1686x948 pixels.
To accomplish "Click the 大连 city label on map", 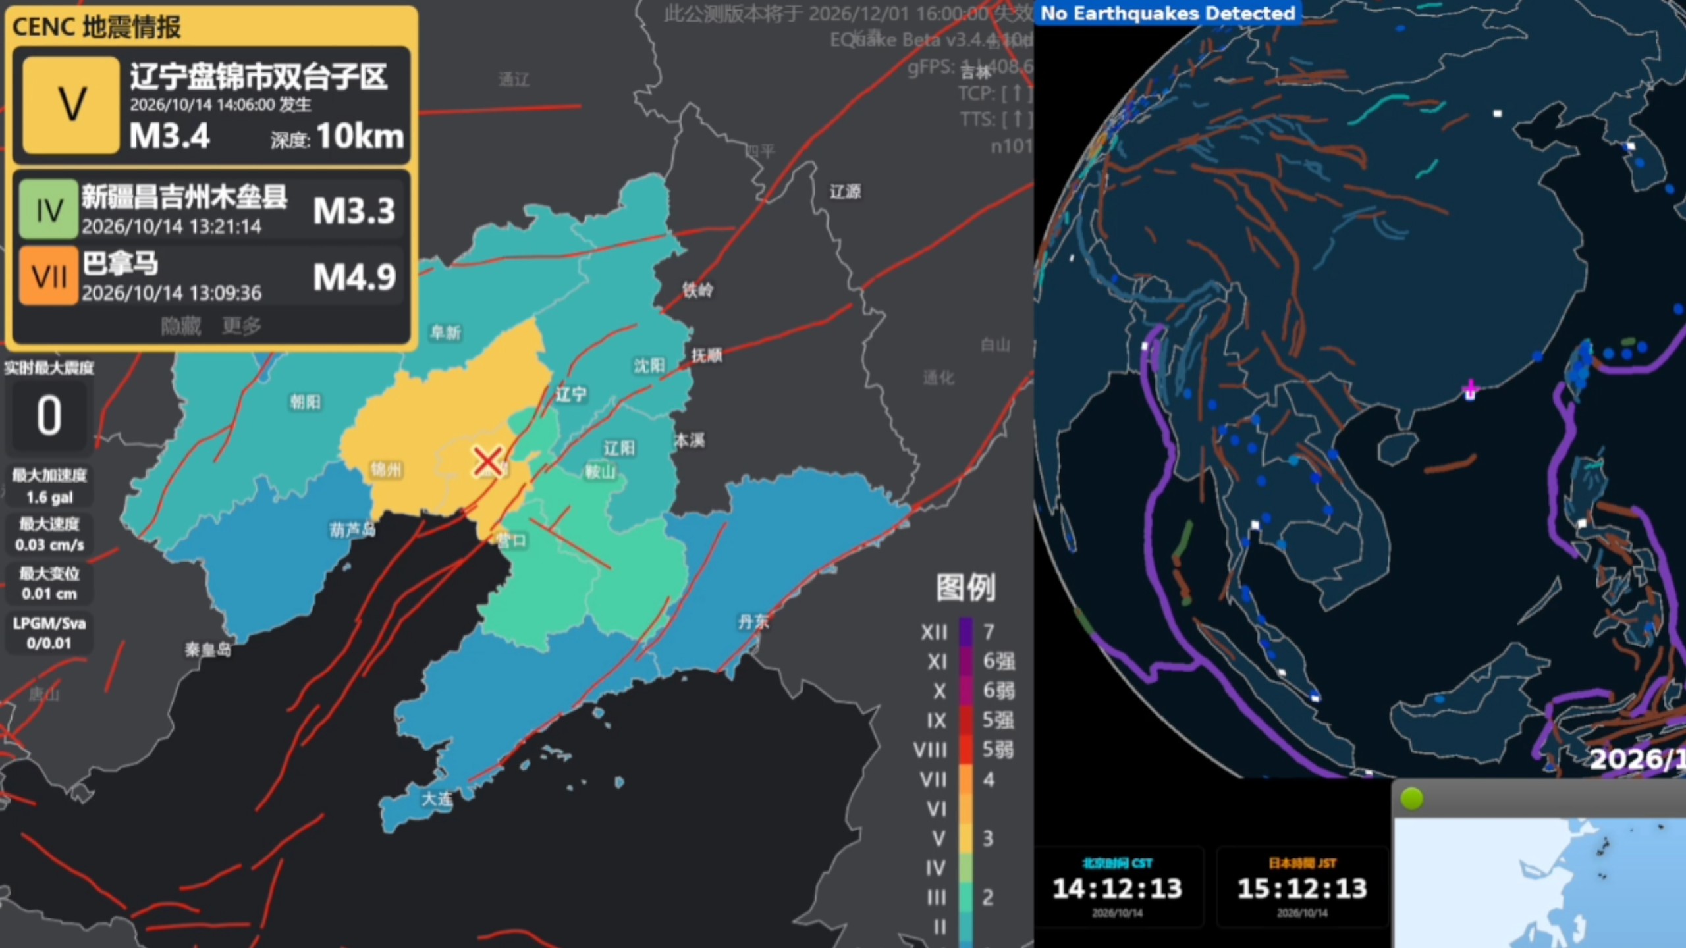I will pos(437,799).
